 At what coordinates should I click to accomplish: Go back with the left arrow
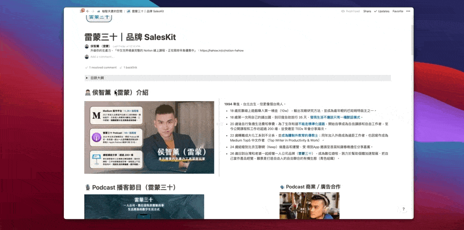coord(88,11)
